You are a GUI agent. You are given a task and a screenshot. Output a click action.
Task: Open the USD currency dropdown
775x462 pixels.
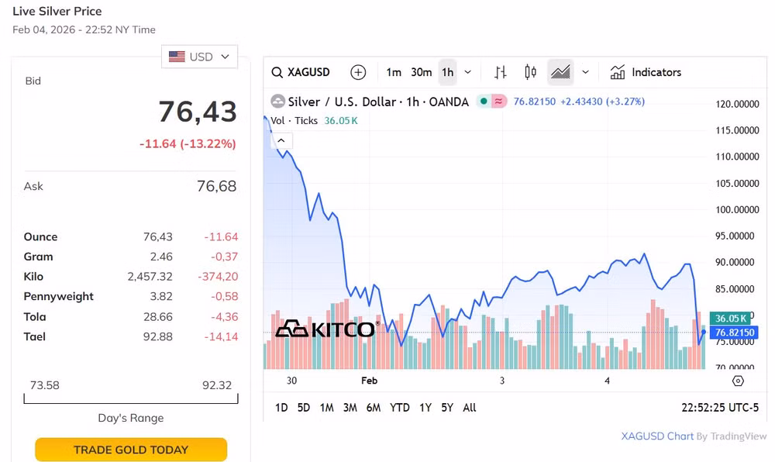[199, 57]
